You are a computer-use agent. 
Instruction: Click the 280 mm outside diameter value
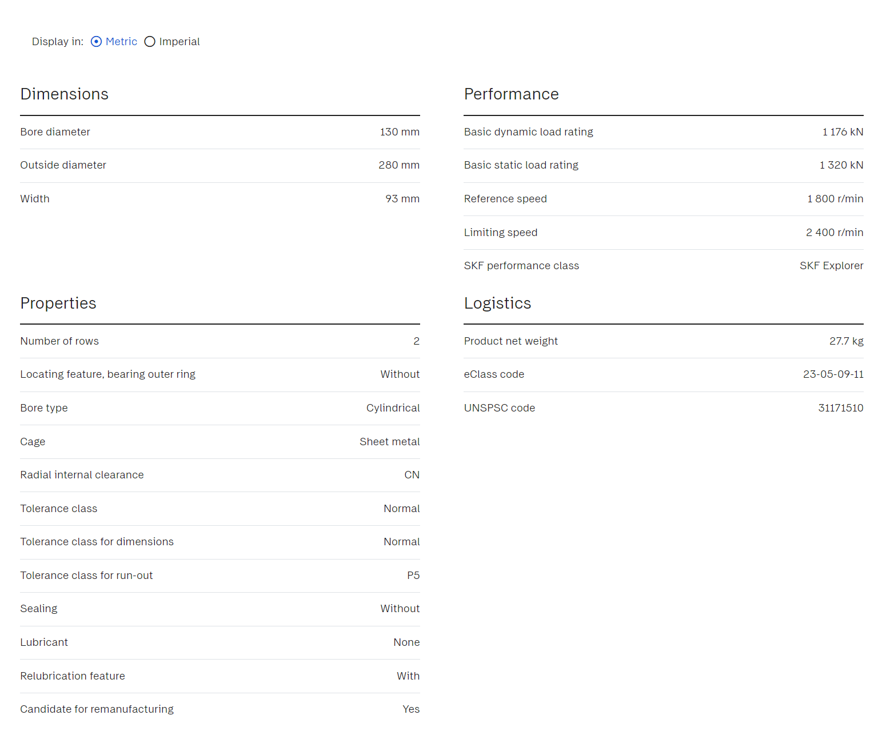click(x=398, y=165)
